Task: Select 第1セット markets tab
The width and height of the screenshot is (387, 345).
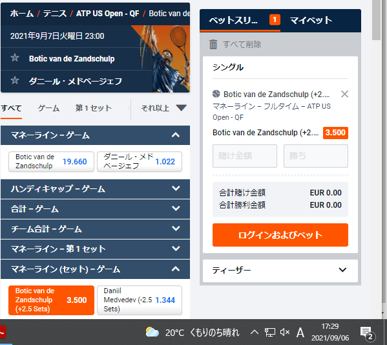Action: 93,108
